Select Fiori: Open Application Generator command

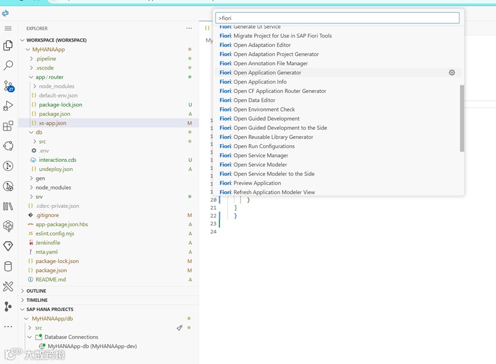tap(339, 72)
